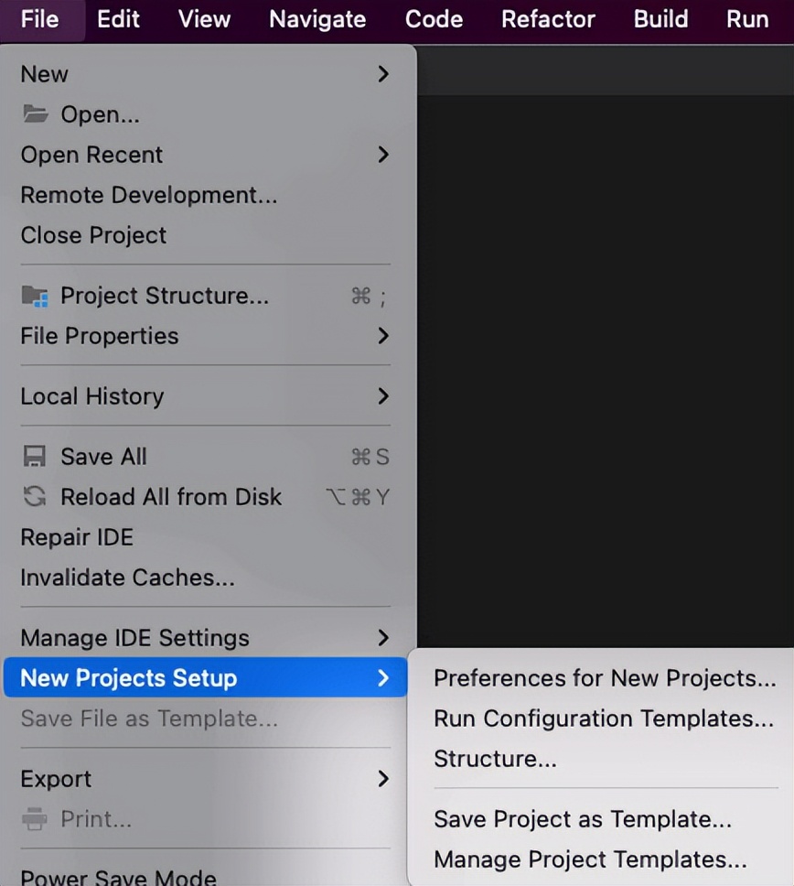
Task: Expand the New submenu arrow
Action: [383, 74]
